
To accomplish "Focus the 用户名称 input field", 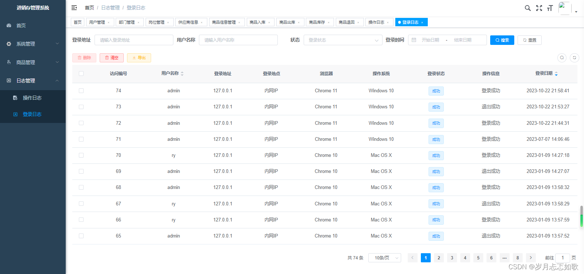I will pos(238,40).
